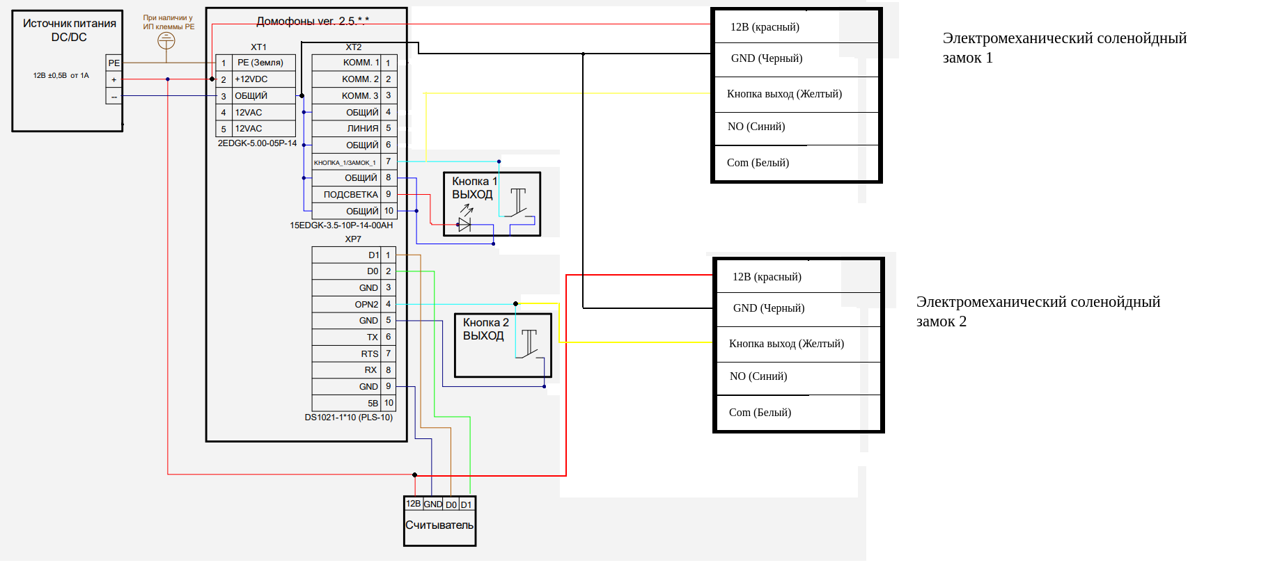1282x565 pixels.
Task: Click 'GND (Черный)' on lock 1
Action: 767,58
